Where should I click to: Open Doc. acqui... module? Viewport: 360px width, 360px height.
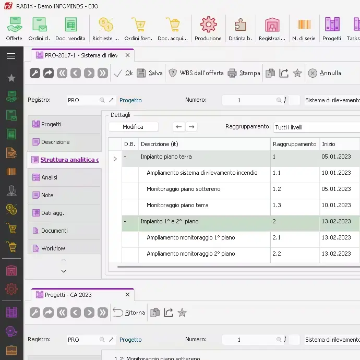[x=173, y=29]
